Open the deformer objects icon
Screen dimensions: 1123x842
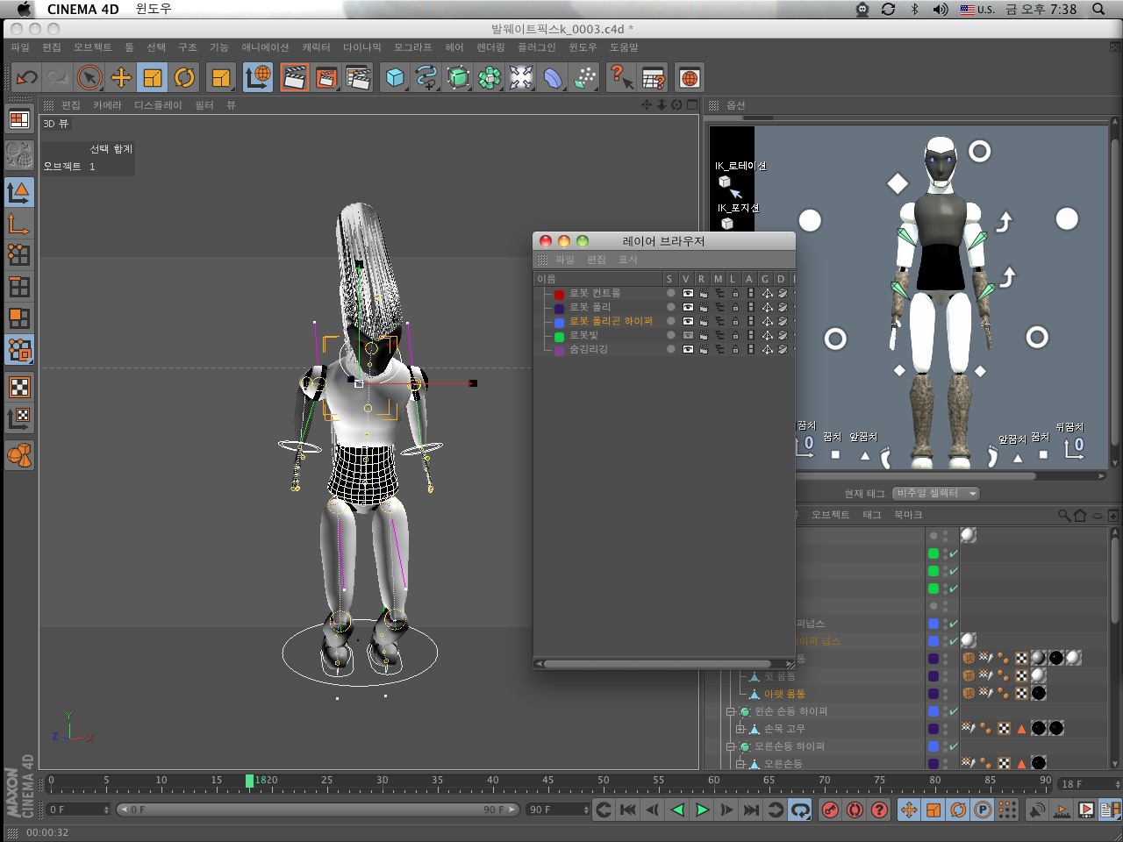point(553,77)
